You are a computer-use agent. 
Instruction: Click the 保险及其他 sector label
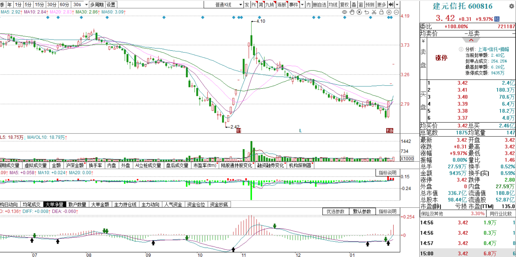(x=432, y=214)
